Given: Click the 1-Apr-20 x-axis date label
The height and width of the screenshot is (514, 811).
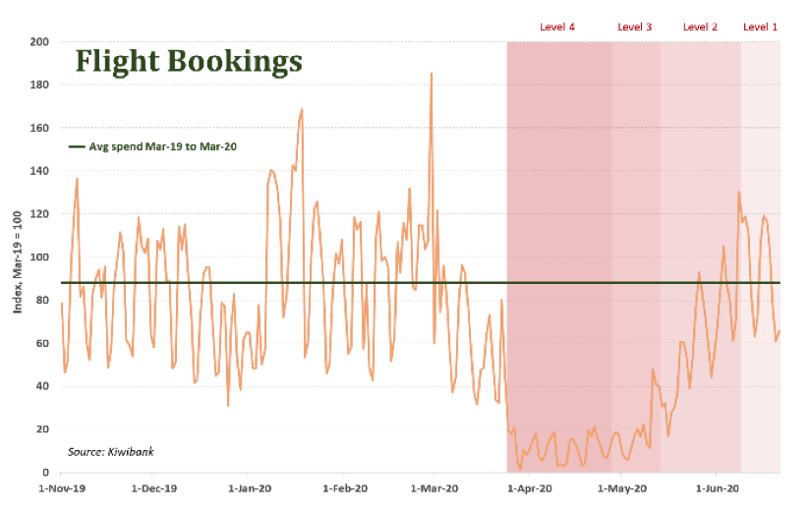Looking at the screenshot, I should click(529, 487).
